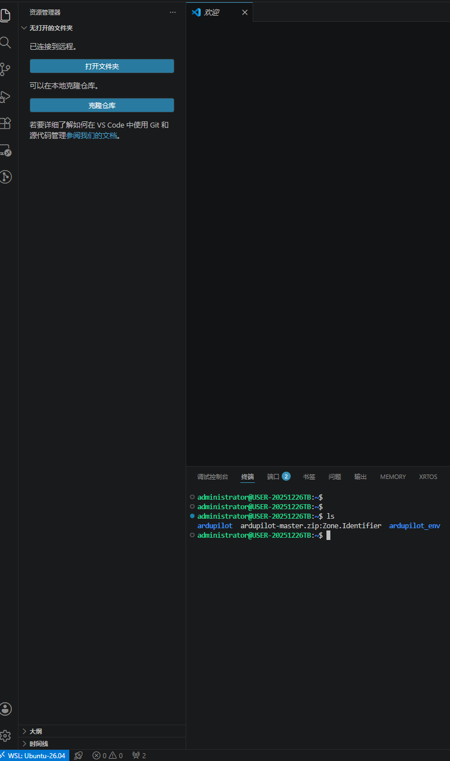Click the filled blue dot beside the ls prompt
450x761 pixels.
click(192, 516)
